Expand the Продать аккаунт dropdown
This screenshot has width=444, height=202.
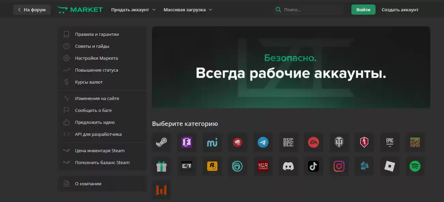[x=133, y=10]
